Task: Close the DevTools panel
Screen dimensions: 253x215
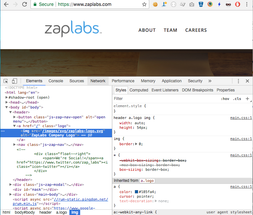Action: 247,81
